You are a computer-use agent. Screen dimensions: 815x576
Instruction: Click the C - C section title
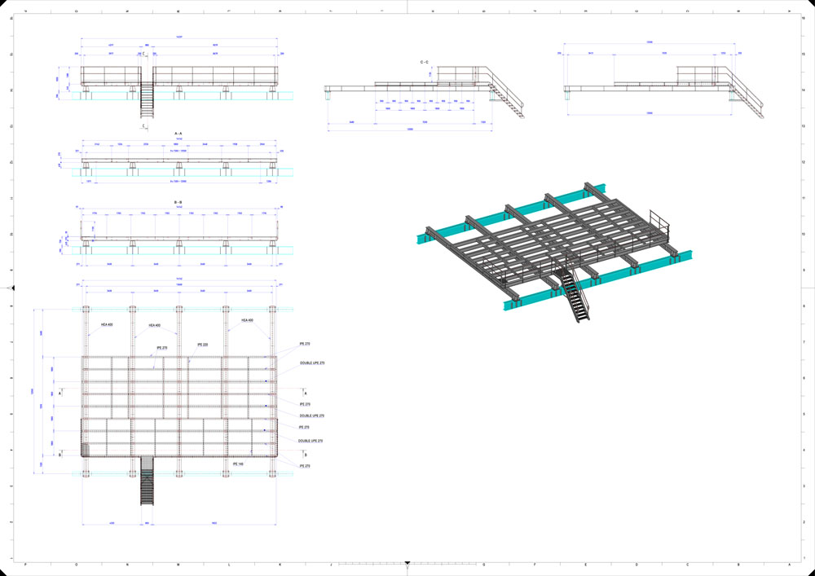click(x=424, y=63)
